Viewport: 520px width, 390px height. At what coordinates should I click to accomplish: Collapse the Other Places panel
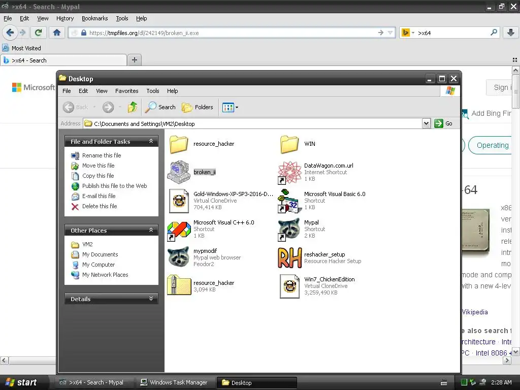pyautogui.click(x=151, y=230)
